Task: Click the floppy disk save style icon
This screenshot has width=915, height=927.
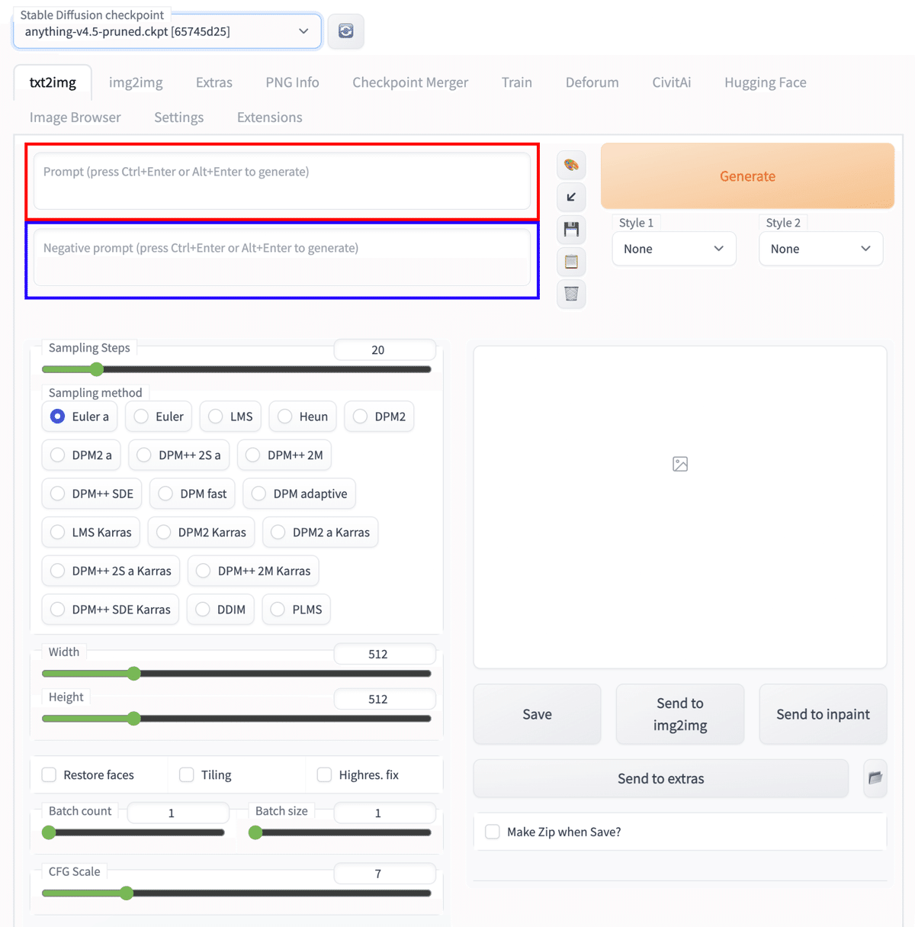Action: [x=571, y=229]
